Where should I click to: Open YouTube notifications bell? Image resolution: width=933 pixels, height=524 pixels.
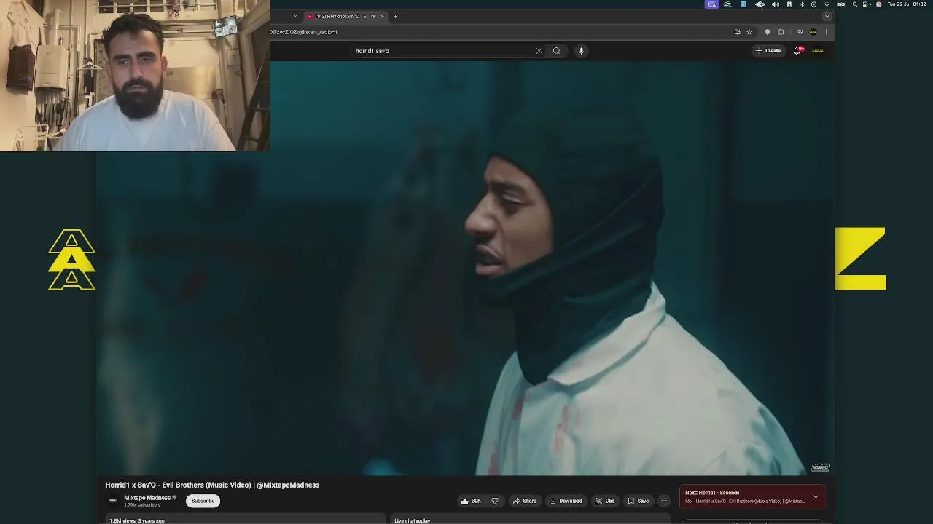797,51
